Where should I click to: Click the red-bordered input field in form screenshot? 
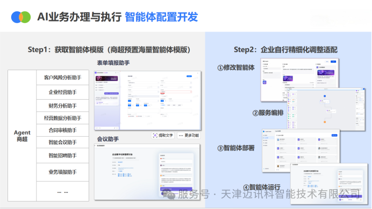point(176,92)
